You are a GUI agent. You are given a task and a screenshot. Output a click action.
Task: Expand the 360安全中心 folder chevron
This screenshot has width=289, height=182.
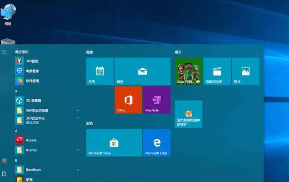pyautogui.click(x=78, y=118)
